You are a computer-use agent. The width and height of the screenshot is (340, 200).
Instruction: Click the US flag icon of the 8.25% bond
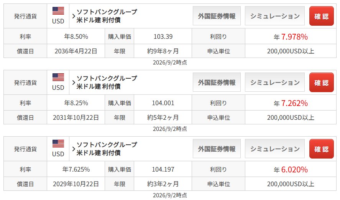[58, 77]
